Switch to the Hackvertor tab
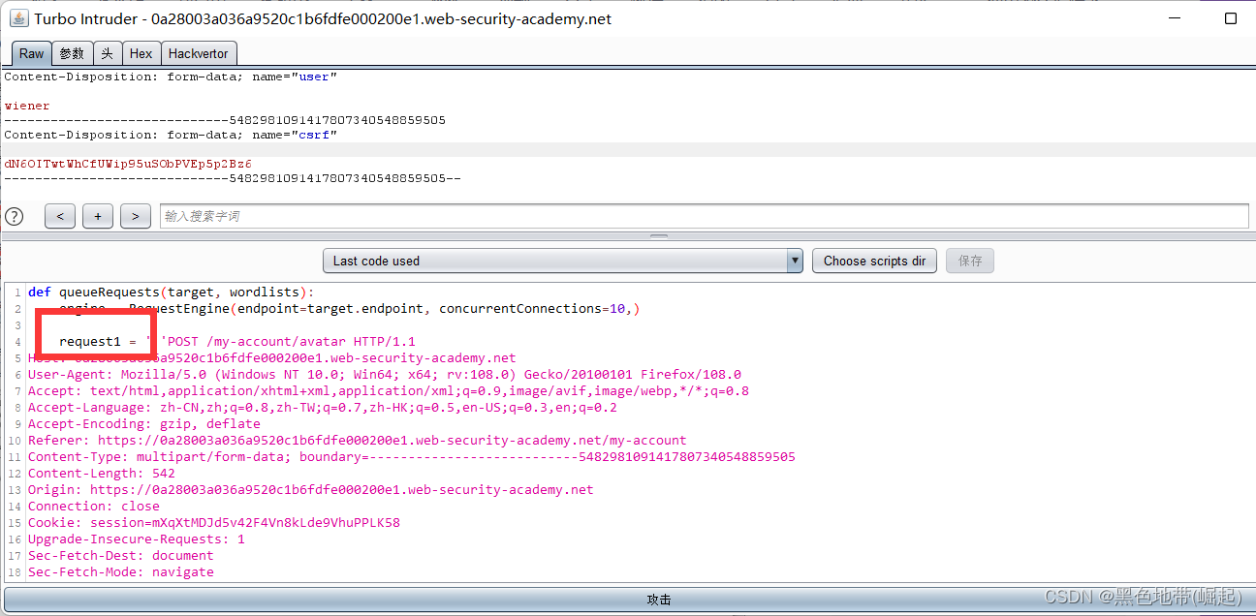This screenshot has width=1256, height=616. (x=198, y=53)
